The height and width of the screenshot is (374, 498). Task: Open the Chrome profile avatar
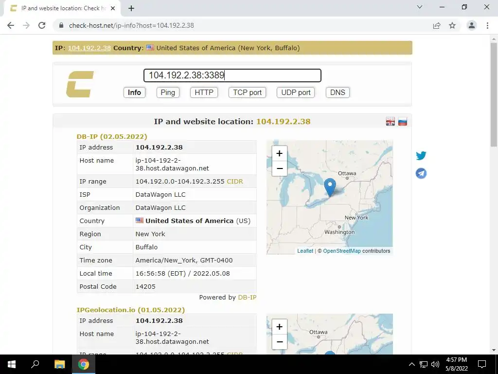[x=472, y=25]
